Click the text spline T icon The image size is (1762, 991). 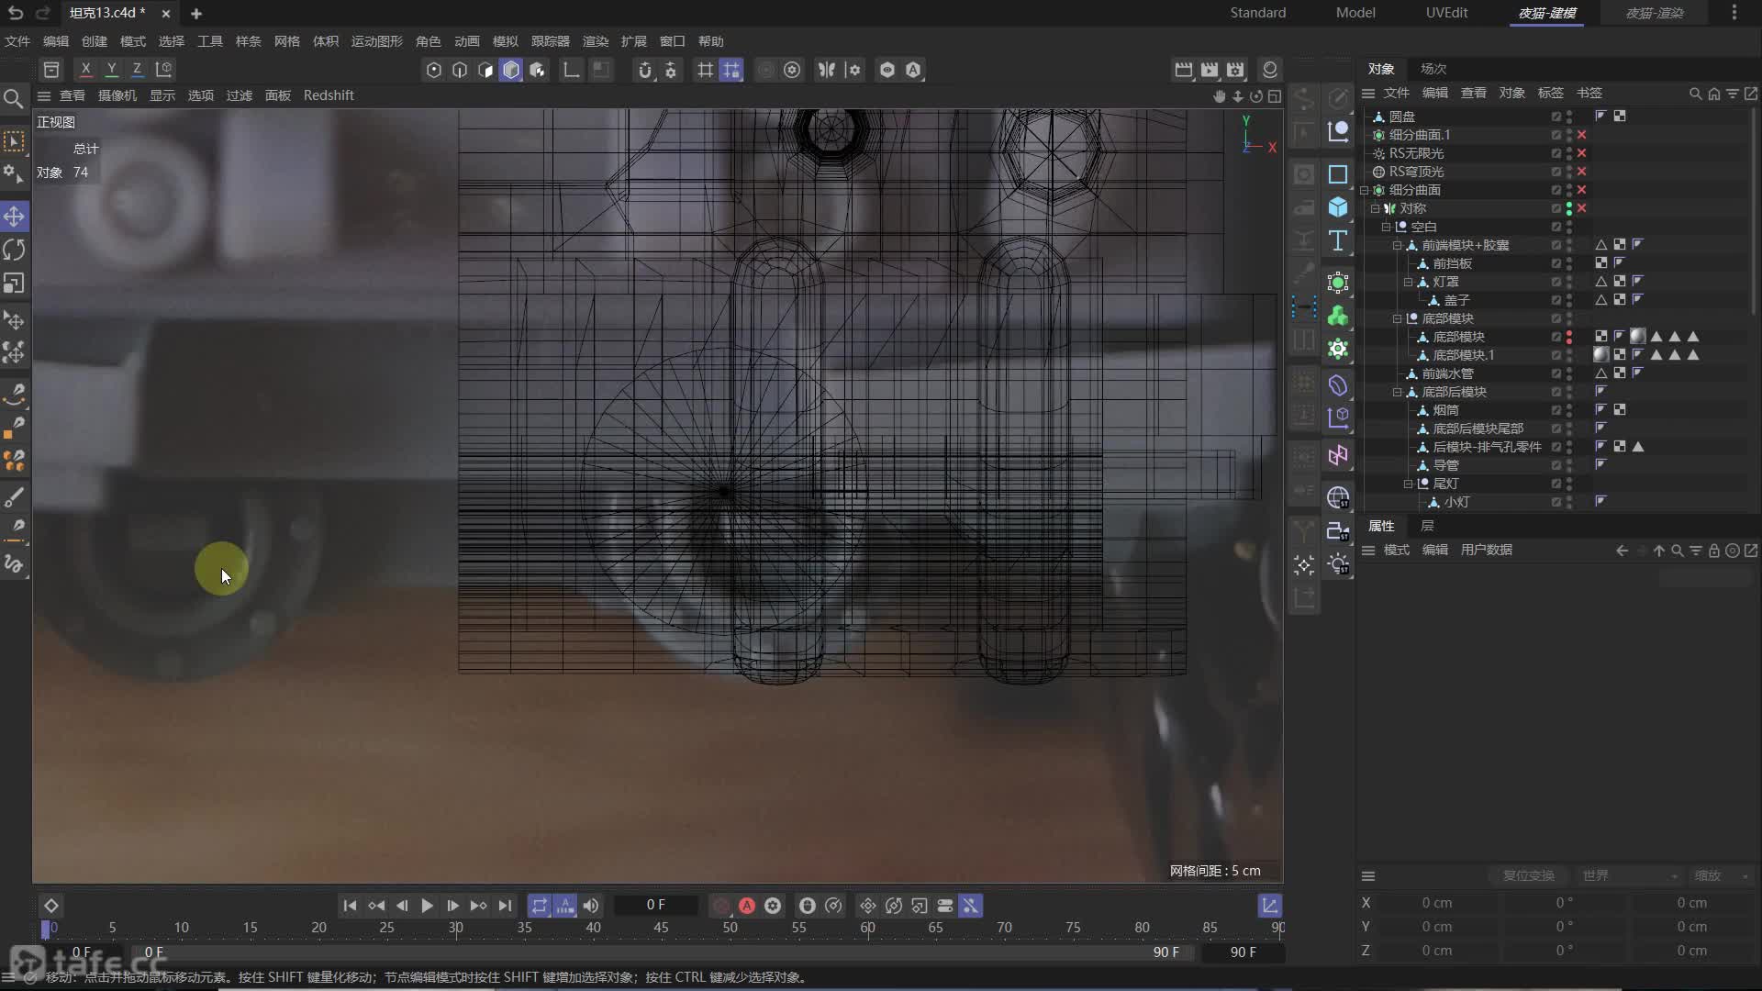[x=1338, y=240]
